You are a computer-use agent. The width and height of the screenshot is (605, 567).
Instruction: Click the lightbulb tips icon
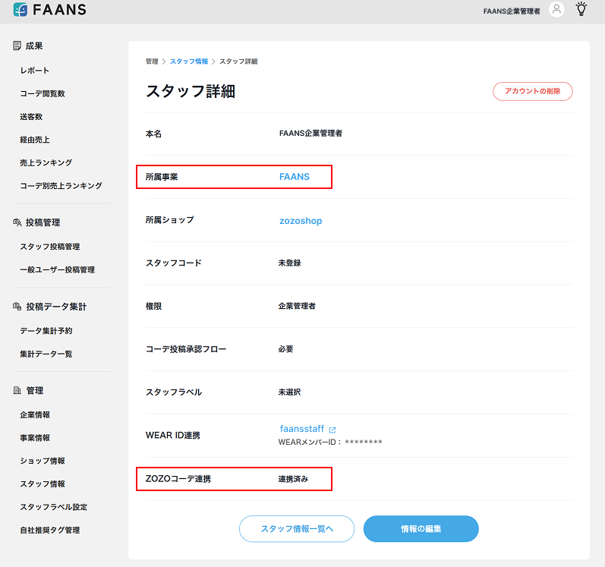[581, 9]
